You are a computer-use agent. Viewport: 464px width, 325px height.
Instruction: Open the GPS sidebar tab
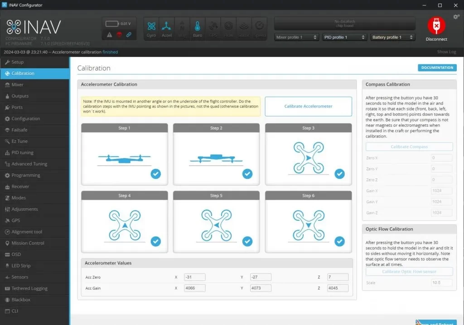(34, 220)
